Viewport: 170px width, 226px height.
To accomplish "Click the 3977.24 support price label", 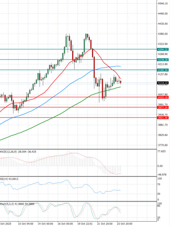I will pos(163,108).
